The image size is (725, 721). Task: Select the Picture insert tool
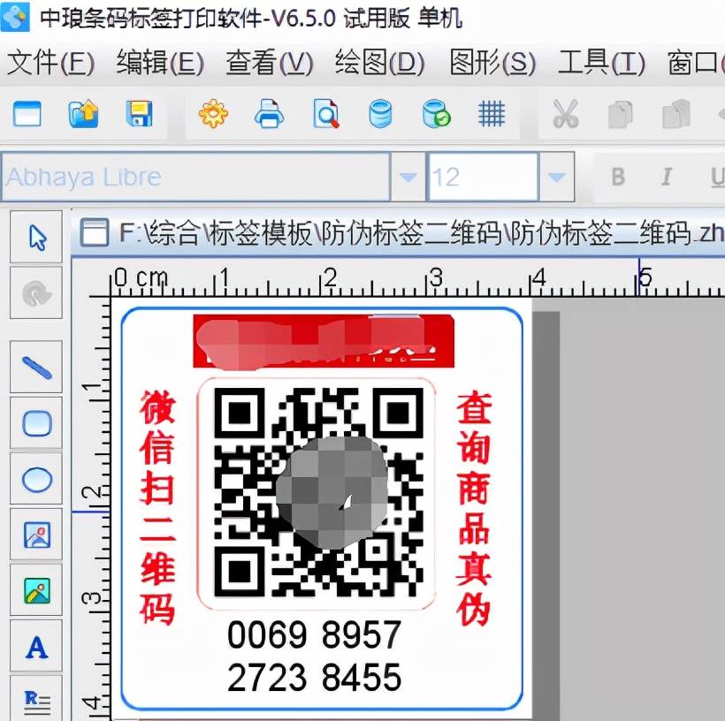tap(36, 590)
